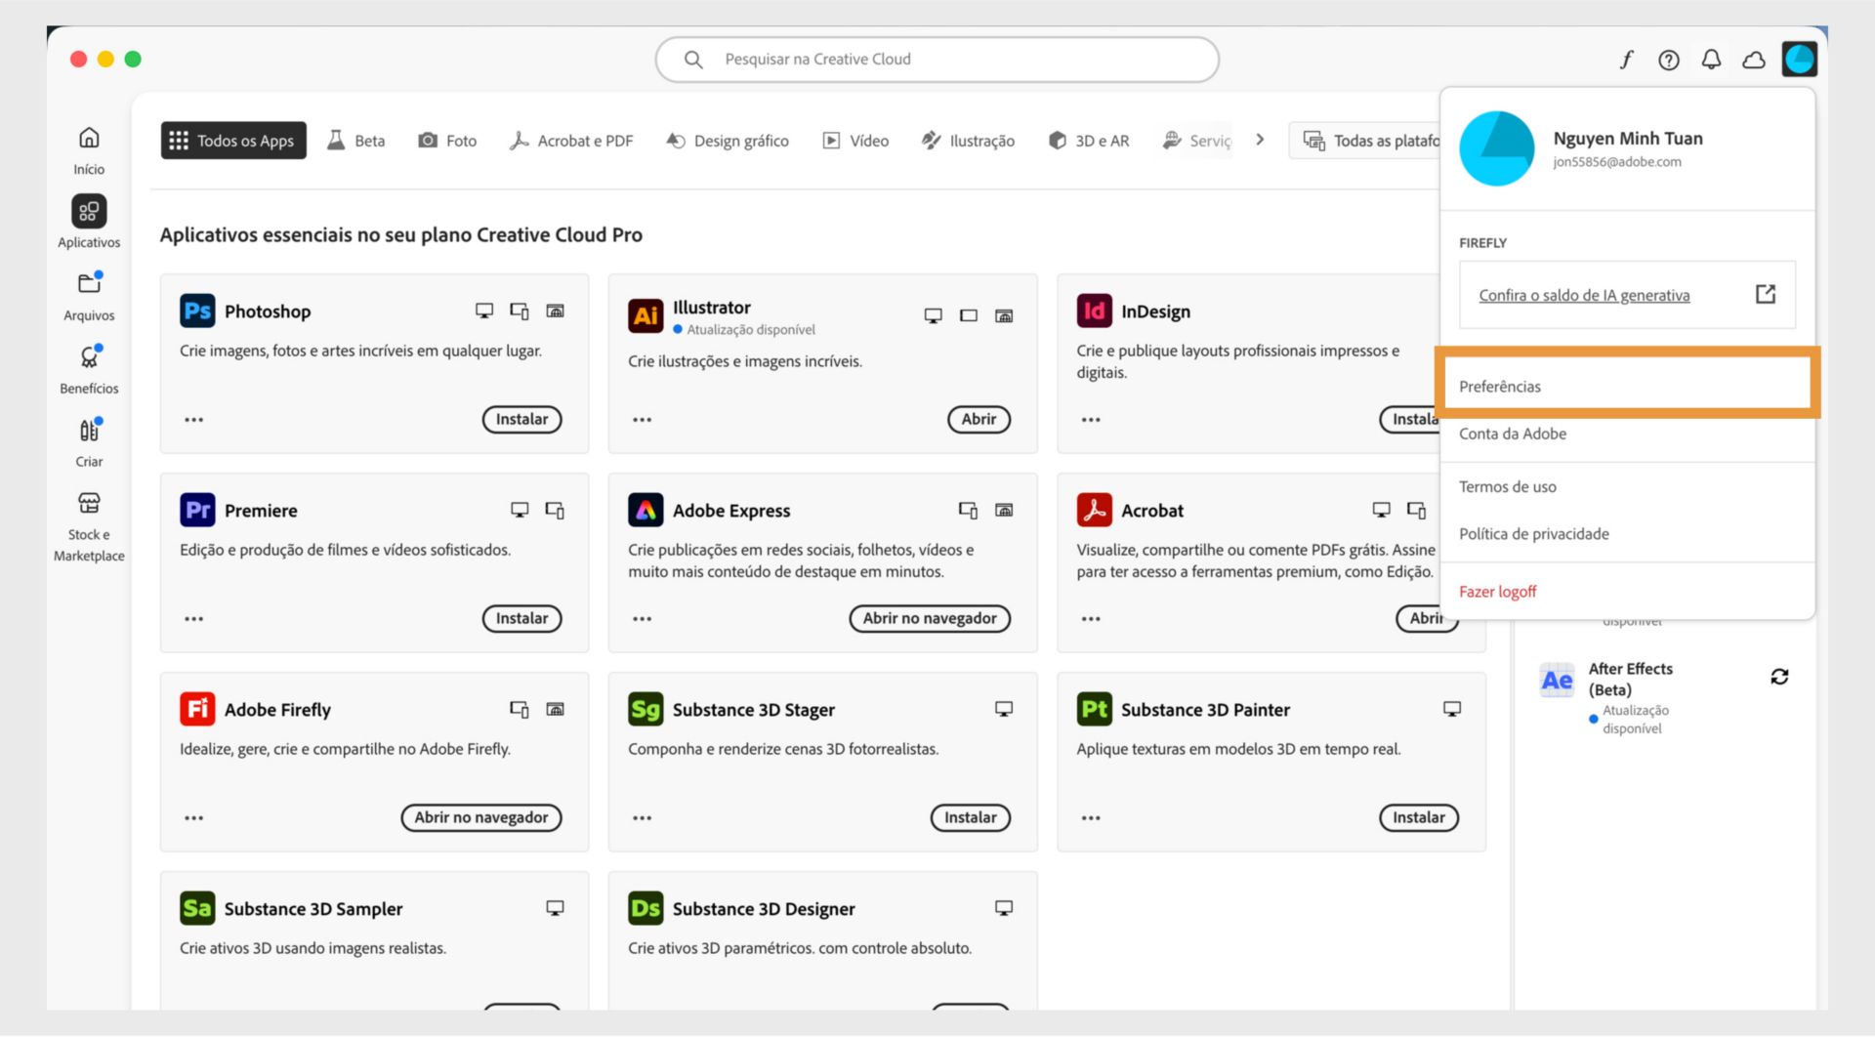Click the profile avatar in top bar
Viewport: 1875px width, 1037px height.
pos(1799,60)
